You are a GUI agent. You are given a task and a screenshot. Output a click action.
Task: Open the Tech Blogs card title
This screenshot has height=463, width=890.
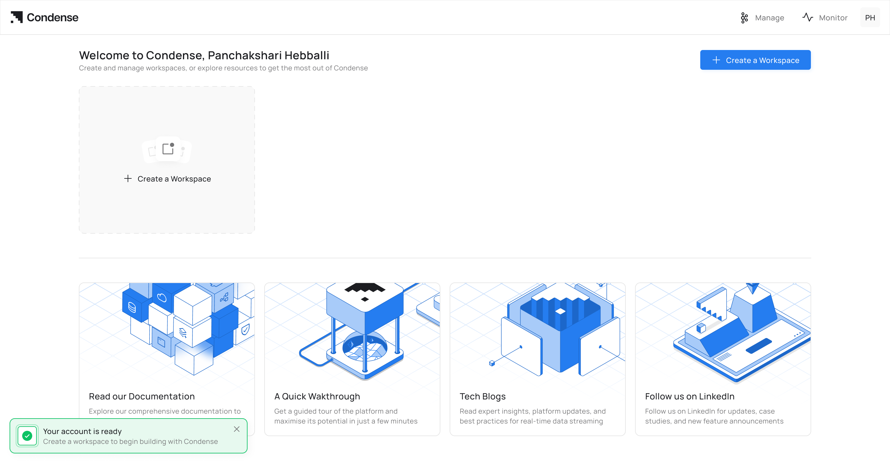pos(482,396)
